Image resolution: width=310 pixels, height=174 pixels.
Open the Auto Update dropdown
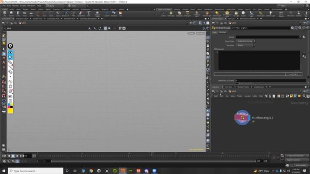tap(301, 165)
